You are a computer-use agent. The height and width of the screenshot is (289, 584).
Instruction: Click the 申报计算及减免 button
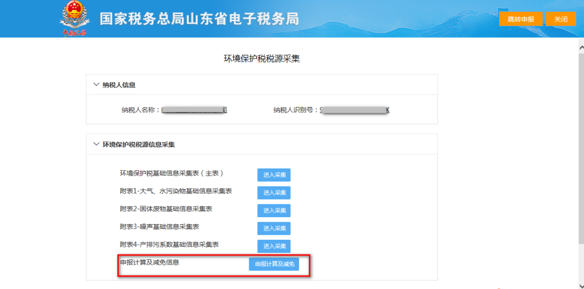[274, 264]
